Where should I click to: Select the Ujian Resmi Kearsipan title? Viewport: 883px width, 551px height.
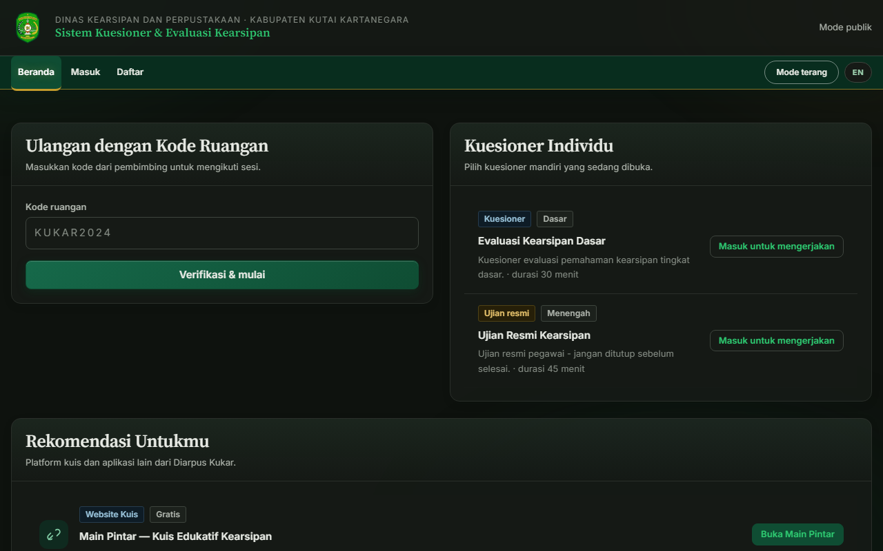(x=534, y=335)
